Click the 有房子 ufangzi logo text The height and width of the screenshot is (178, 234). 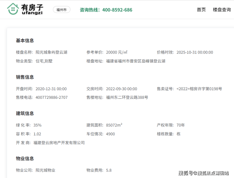tap(33, 10)
